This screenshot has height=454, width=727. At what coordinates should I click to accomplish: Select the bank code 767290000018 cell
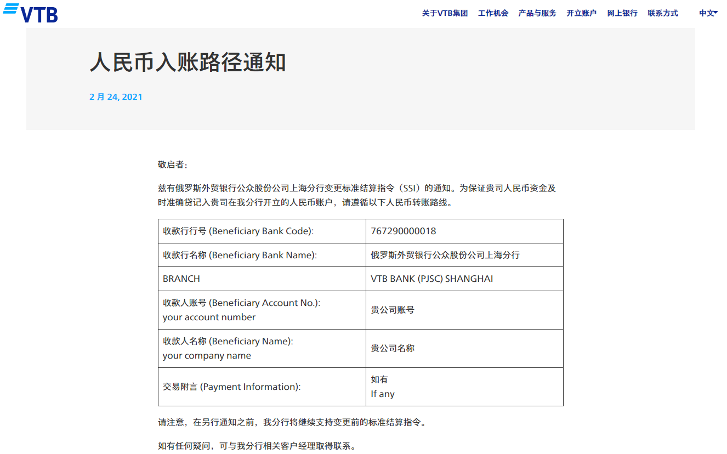click(464, 231)
